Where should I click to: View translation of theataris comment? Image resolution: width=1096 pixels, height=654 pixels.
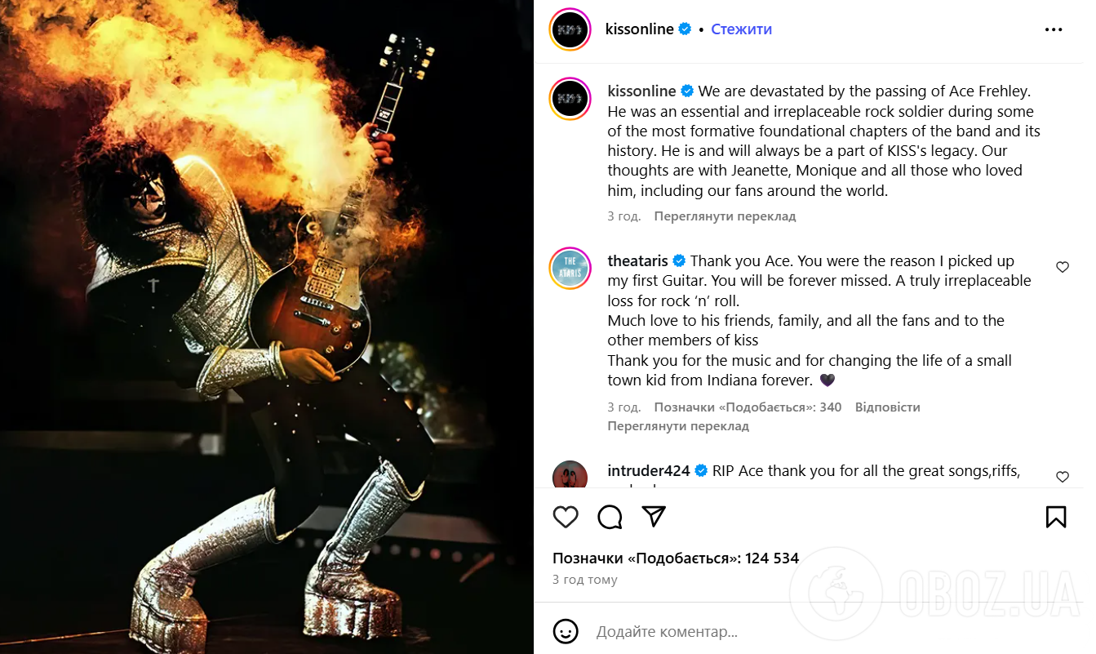coord(678,426)
